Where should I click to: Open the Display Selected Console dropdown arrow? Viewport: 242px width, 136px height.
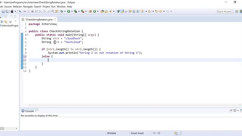(238, 111)
